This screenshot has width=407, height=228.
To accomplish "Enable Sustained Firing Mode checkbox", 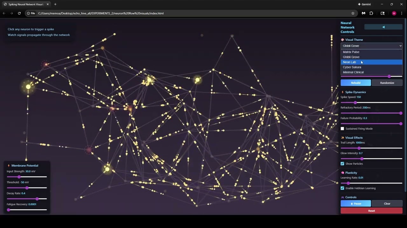I will coord(342,129).
